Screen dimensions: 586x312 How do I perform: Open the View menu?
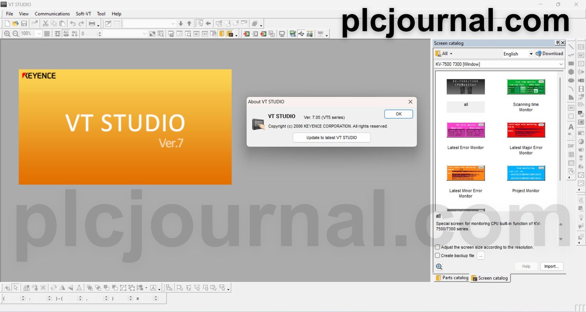click(x=24, y=14)
